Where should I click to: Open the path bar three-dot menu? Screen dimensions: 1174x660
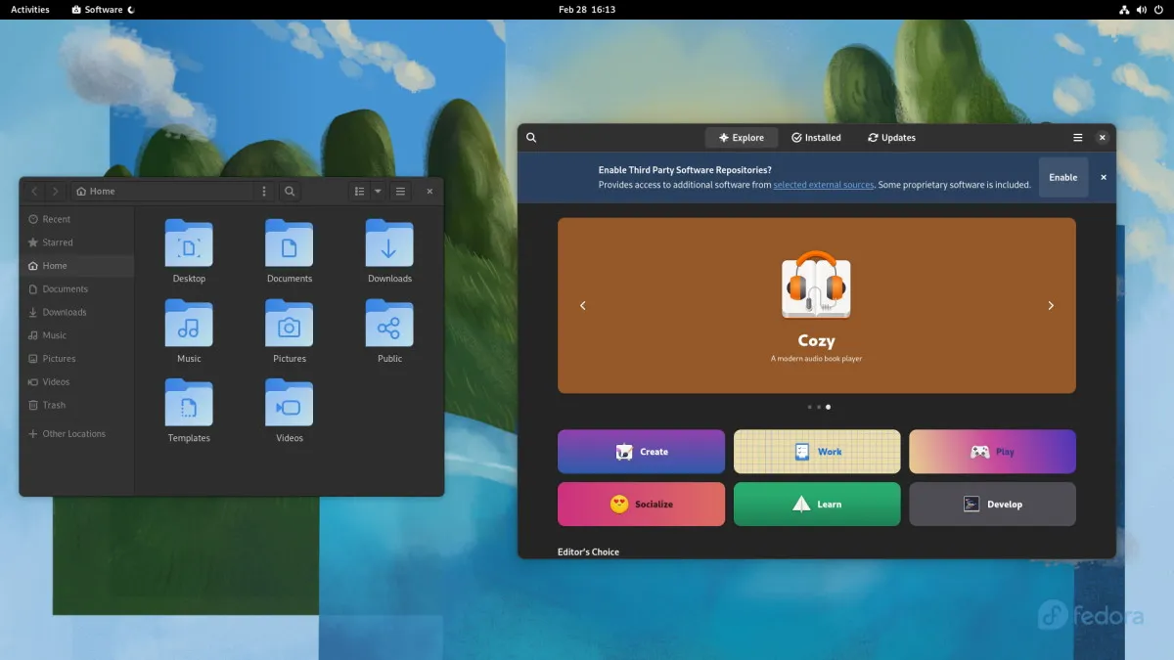tap(264, 192)
